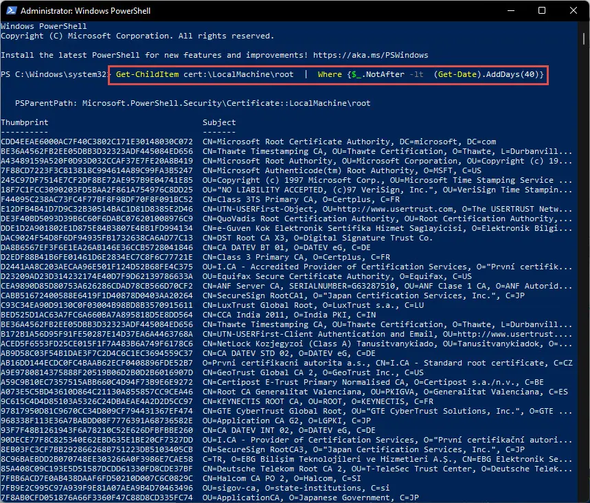Click OU=Equifax Secure Certificate Authority subject

337,276
